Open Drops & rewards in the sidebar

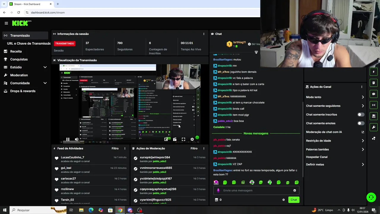coord(23,91)
